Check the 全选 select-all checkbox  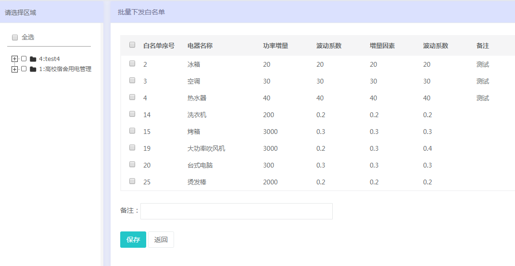click(x=15, y=37)
